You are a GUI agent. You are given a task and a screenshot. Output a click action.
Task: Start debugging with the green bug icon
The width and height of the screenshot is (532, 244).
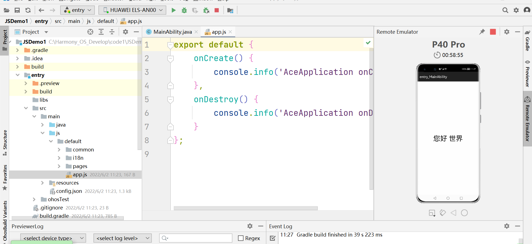tap(184, 10)
